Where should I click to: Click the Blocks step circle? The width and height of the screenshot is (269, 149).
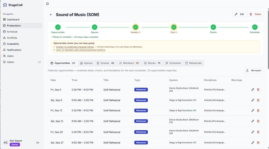(x=213, y=27)
